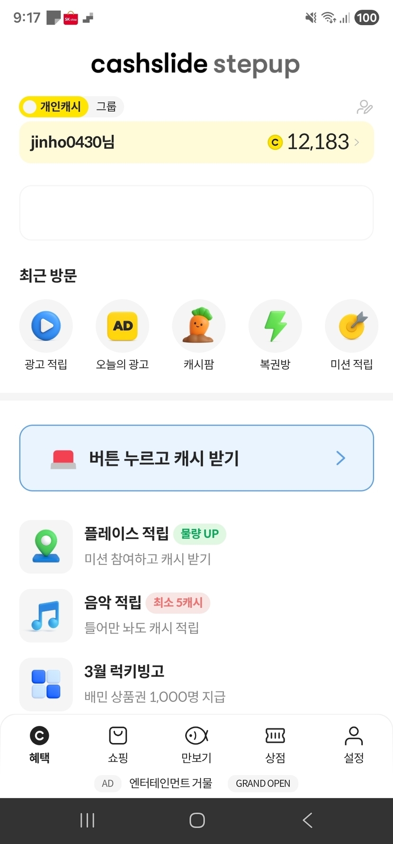Tap the 오늘의 광고 AD icon
This screenshot has width=393, height=844.
click(123, 326)
